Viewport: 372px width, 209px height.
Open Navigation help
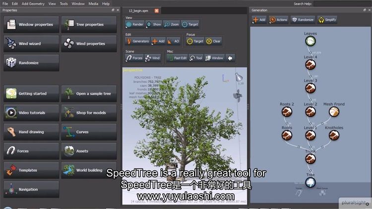31,189
